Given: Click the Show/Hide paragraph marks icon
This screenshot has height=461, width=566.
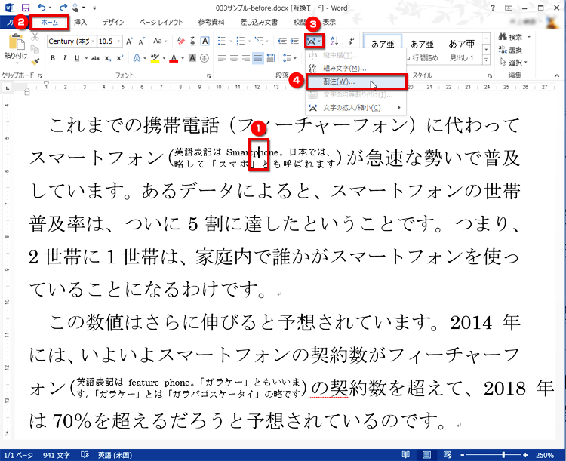Looking at the screenshot, I should click(351, 41).
